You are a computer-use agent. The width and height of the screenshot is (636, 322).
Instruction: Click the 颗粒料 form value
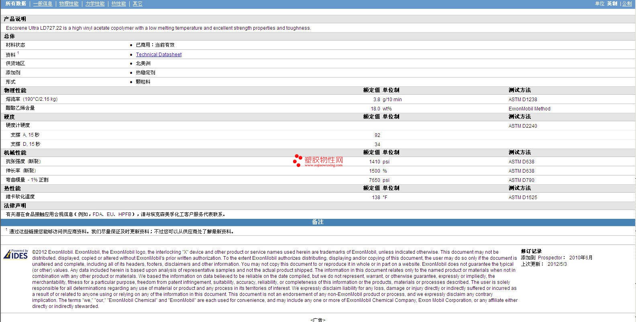click(143, 82)
